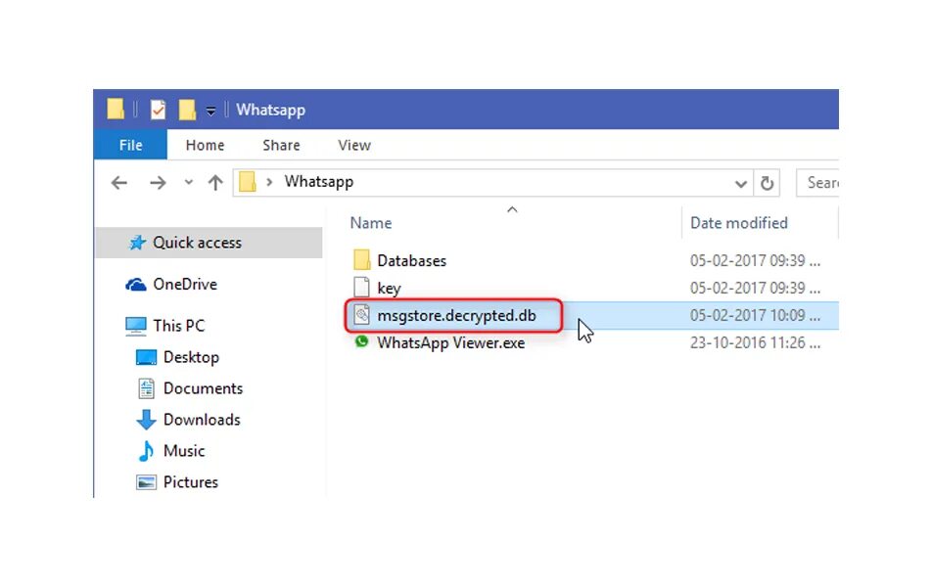Go up one folder level
932x587 pixels.
point(215,182)
